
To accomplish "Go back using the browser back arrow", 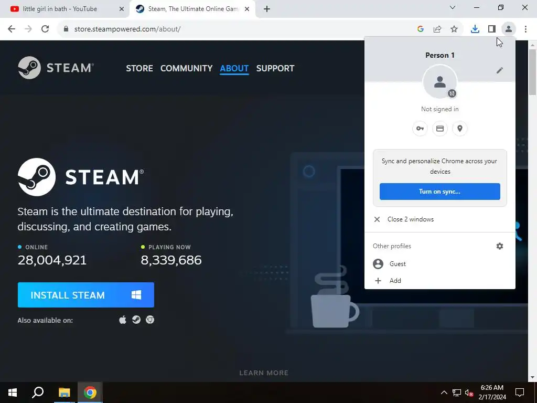I will (x=12, y=29).
